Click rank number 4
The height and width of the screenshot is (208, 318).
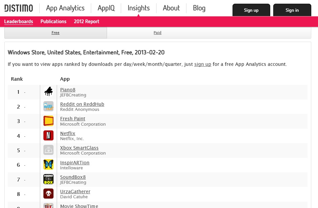(x=19, y=136)
